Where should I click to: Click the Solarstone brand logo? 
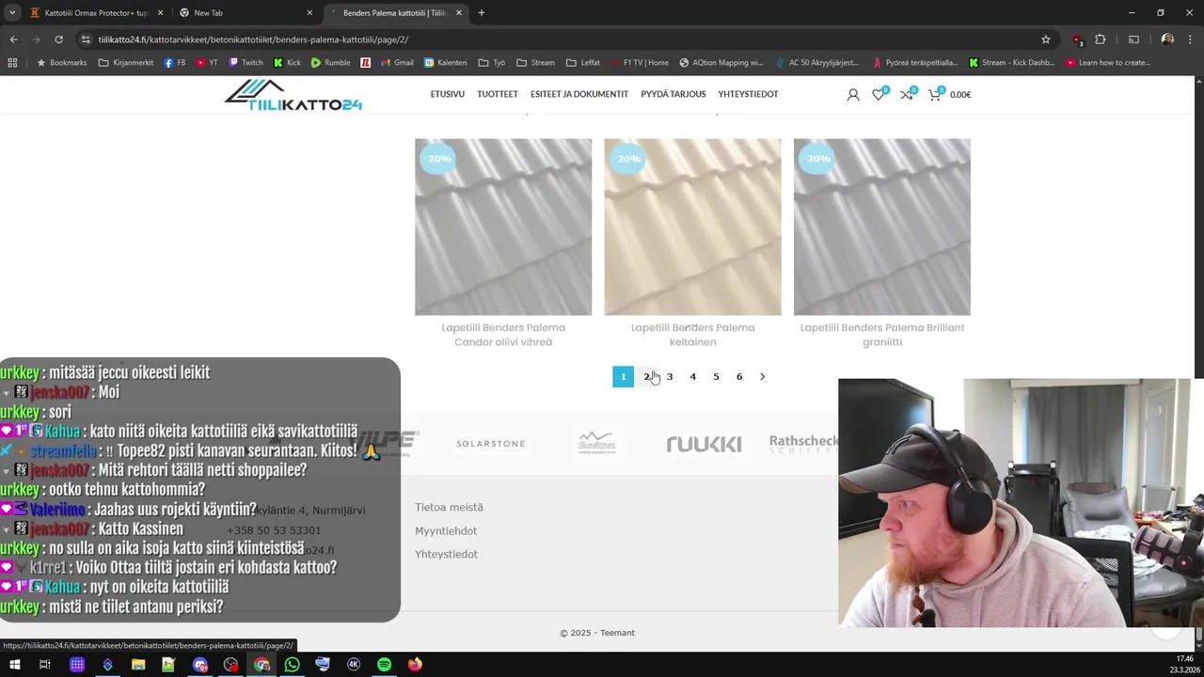490,444
